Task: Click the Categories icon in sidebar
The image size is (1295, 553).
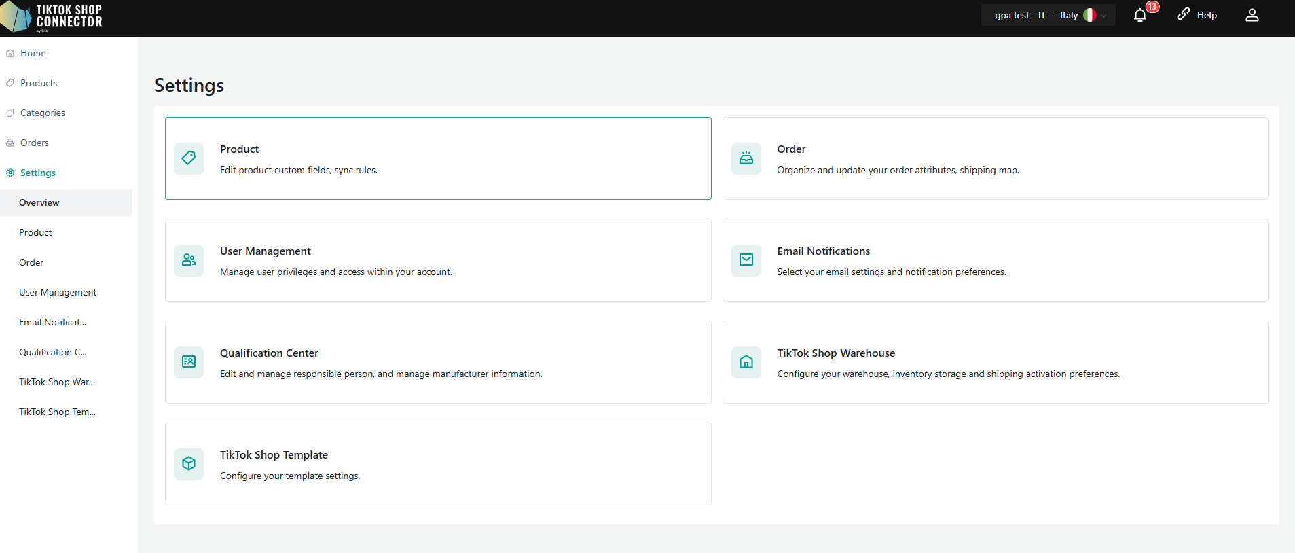Action: point(10,113)
